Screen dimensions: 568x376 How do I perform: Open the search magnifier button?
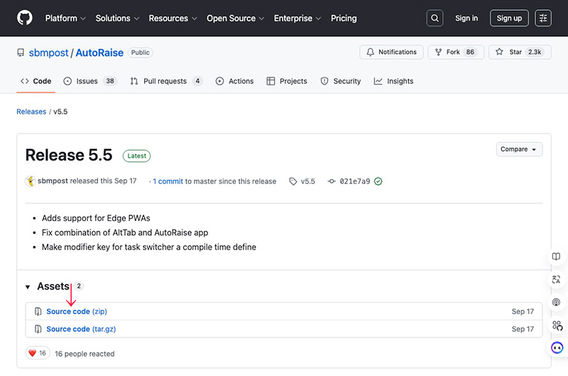click(x=435, y=18)
